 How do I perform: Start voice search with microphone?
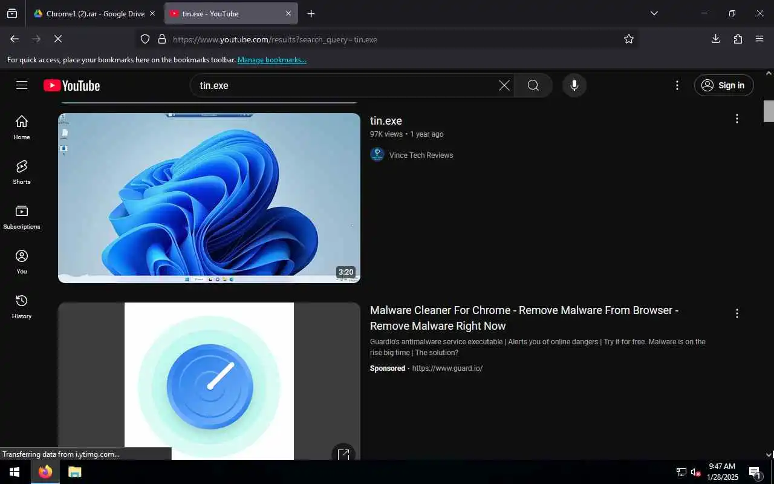(574, 85)
